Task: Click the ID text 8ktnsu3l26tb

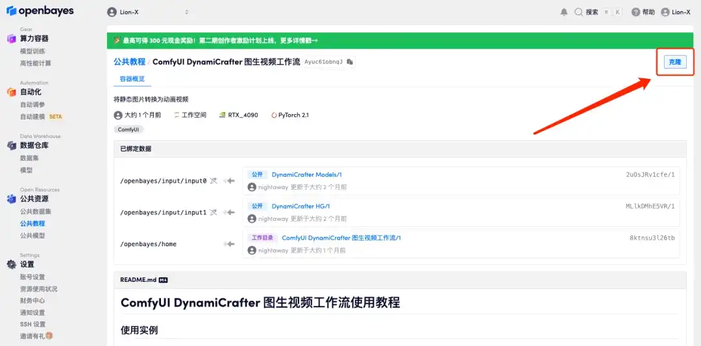Action: [x=652, y=238]
